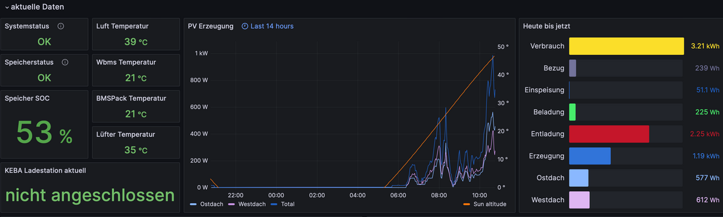The image size is (723, 217).
Task: Click the 1 kW y-axis label
Action: tap(201, 54)
